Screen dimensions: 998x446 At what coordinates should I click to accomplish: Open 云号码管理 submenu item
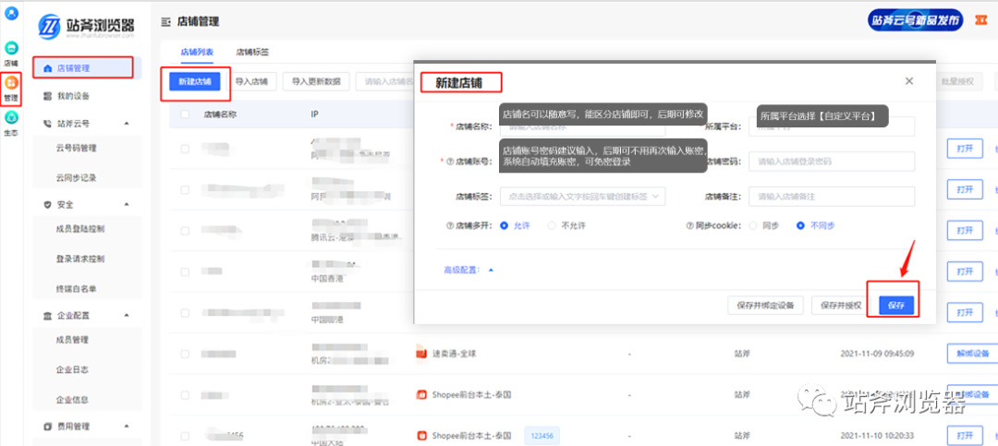tap(77, 149)
